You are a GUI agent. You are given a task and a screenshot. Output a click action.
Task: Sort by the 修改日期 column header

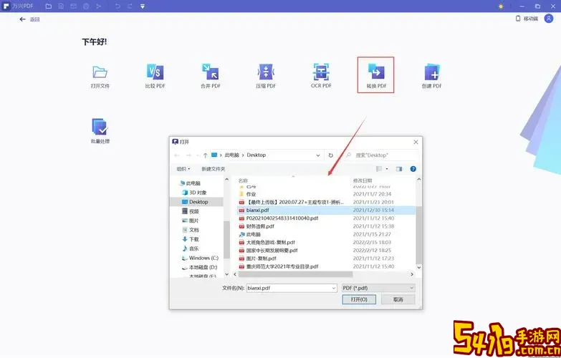click(363, 180)
